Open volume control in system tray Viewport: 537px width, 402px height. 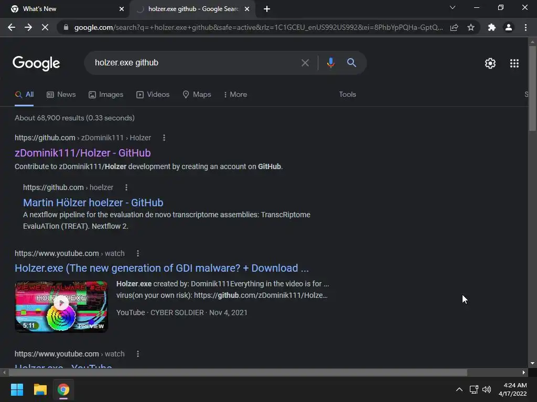tap(486, 389)
